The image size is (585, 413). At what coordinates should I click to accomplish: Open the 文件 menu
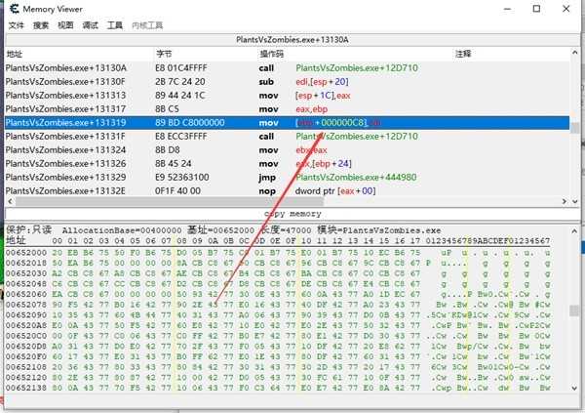click(x=16, y=25)
